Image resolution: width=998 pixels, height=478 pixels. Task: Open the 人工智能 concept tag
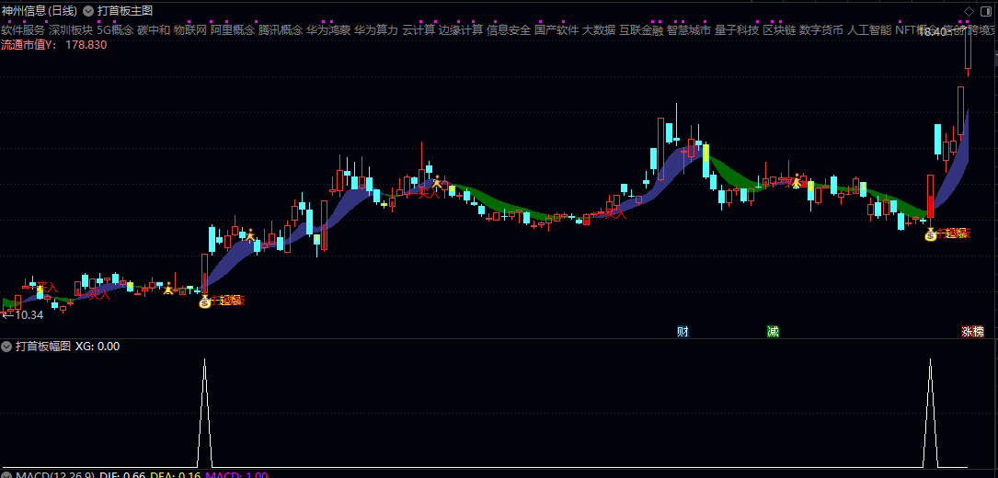click(x=869, y=30)
